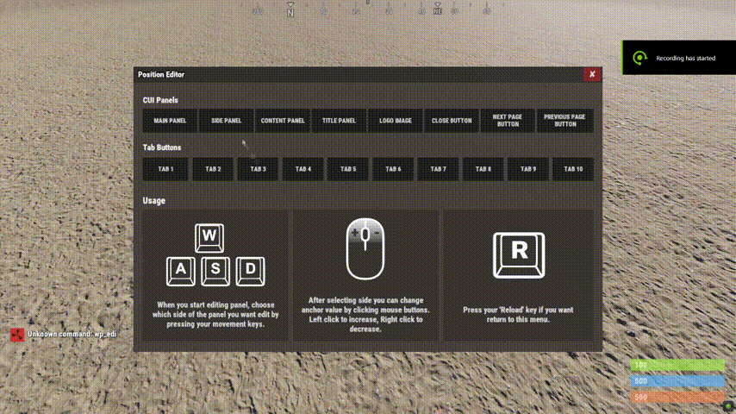The width and height of the screenshot is (736, 414).
Task: Pick Tab 2 button
Action: click(213, 169)
